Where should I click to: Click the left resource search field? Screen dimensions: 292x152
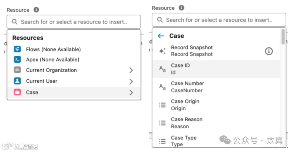[x=74, y=22]
